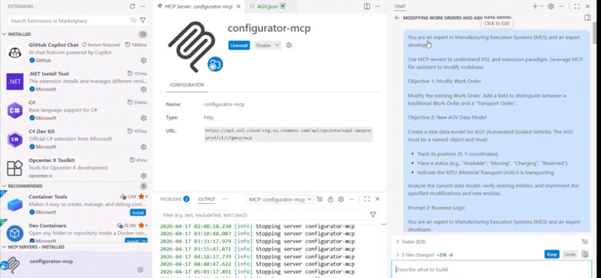This screenshot has width=601, height=278.
Task: Open the chat settings gear
Action: click(x=551, y=6)
